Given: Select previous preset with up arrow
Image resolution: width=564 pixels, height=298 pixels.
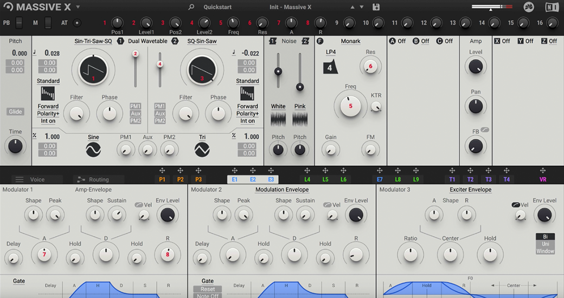Looking at the screenshot, I should [x=352, y=7].
